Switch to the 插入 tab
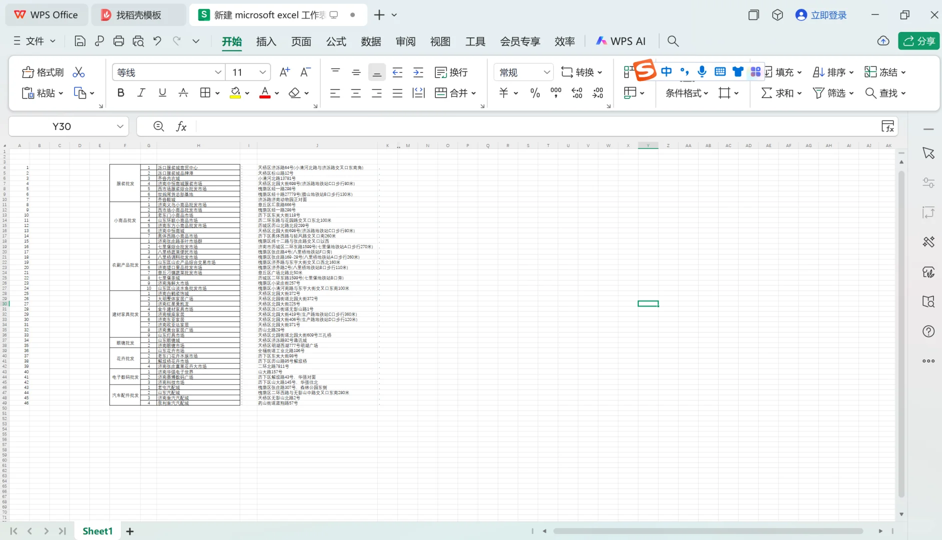This screenshot has height=540, width=942. pos(266,41)
